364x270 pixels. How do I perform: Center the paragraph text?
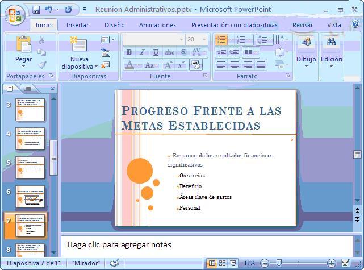coord(234,65)
